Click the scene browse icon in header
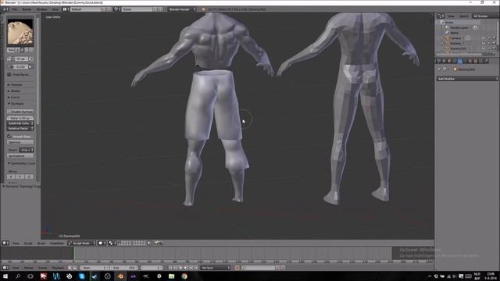The height and width of the screenshot is (281, 500). click(116, 9)
